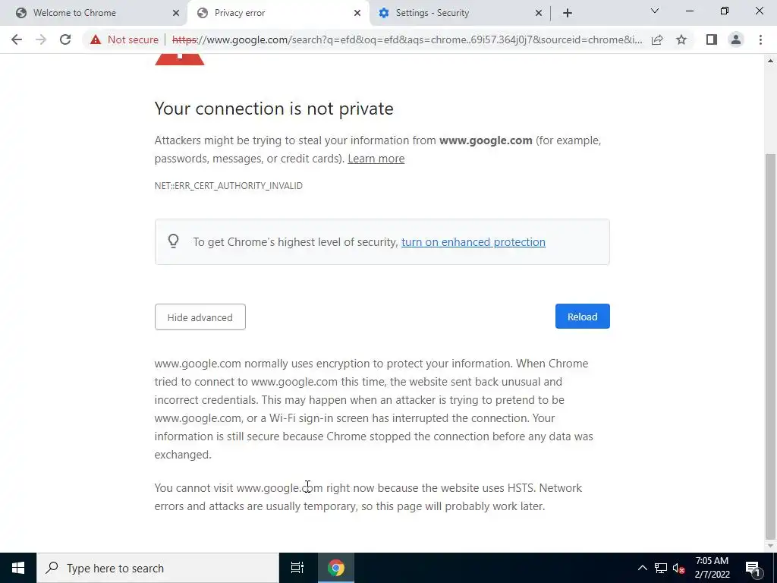Close the Privacy error tab
The image size is (777, 583).
pos(357,13)
